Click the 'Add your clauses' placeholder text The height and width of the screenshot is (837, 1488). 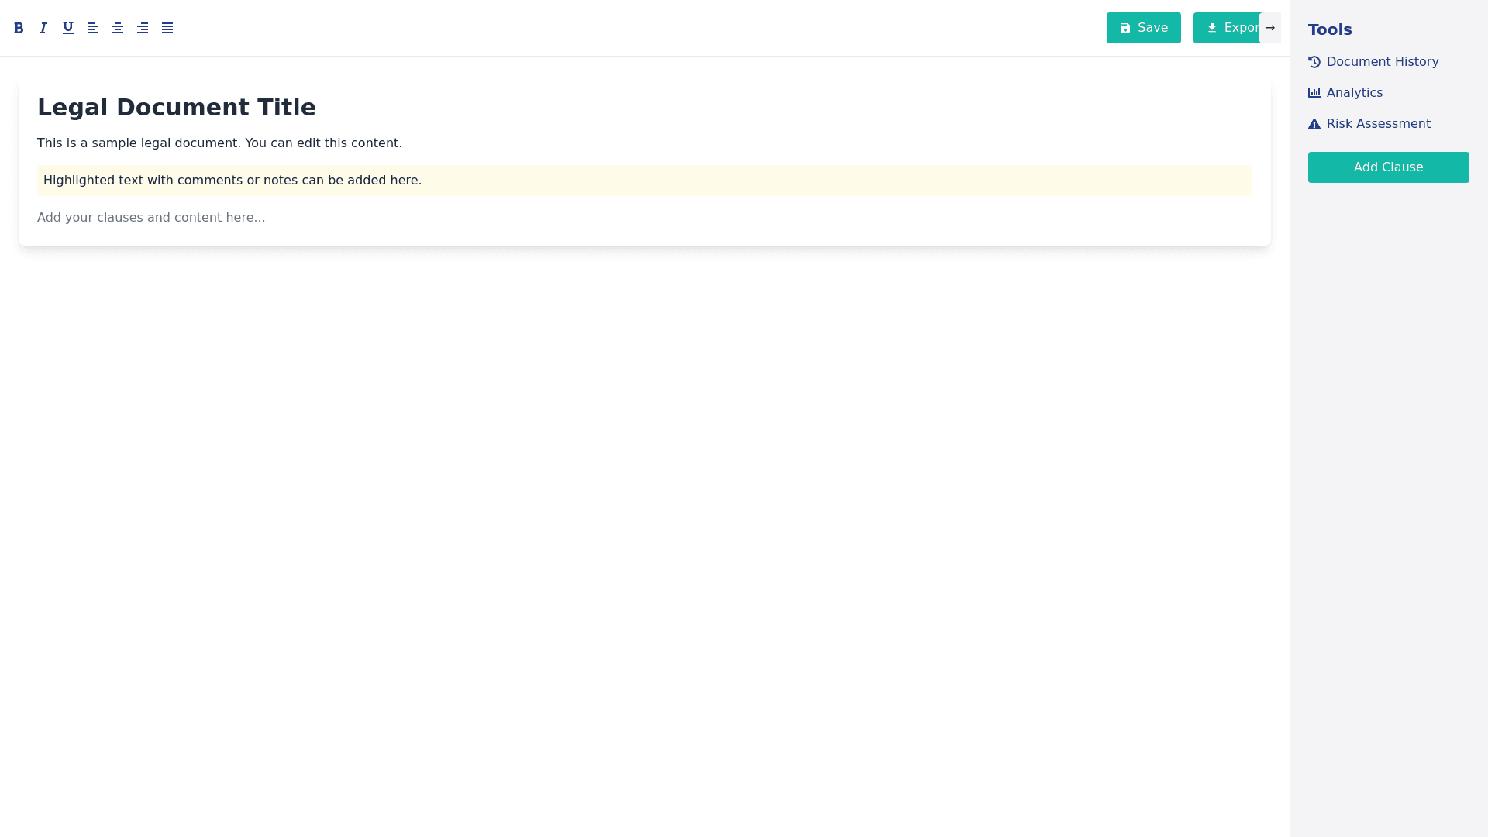[151, 218]
